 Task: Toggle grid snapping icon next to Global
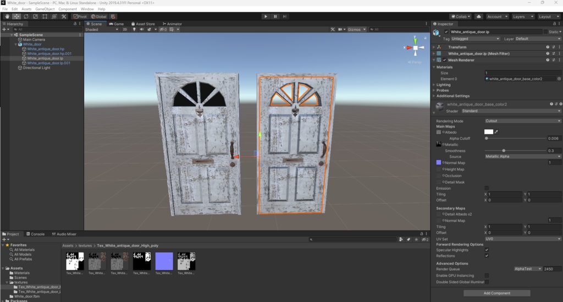(x=113, y=17)
